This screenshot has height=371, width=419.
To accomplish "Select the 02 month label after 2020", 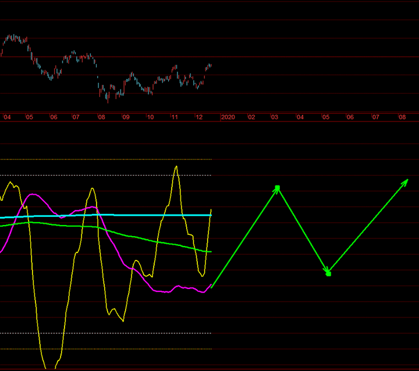I will (x=251, y=117).
